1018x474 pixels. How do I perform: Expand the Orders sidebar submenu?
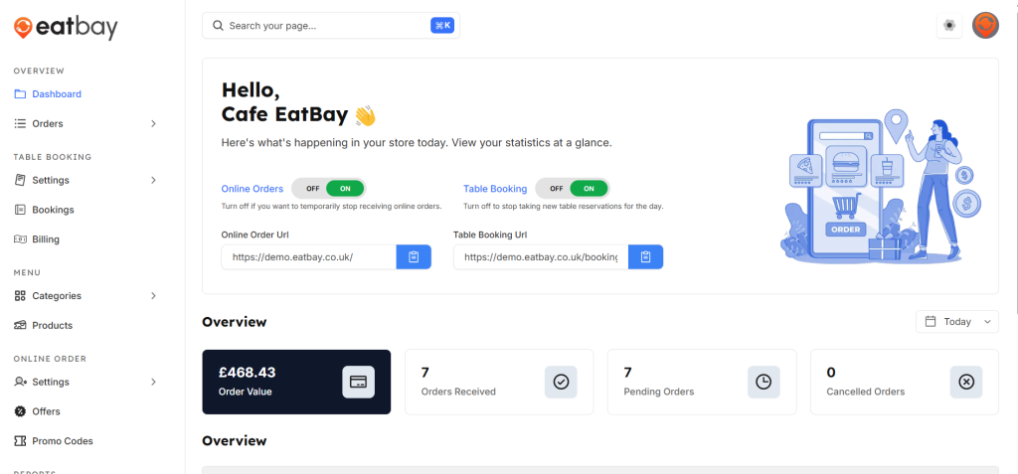coord(153,124)
